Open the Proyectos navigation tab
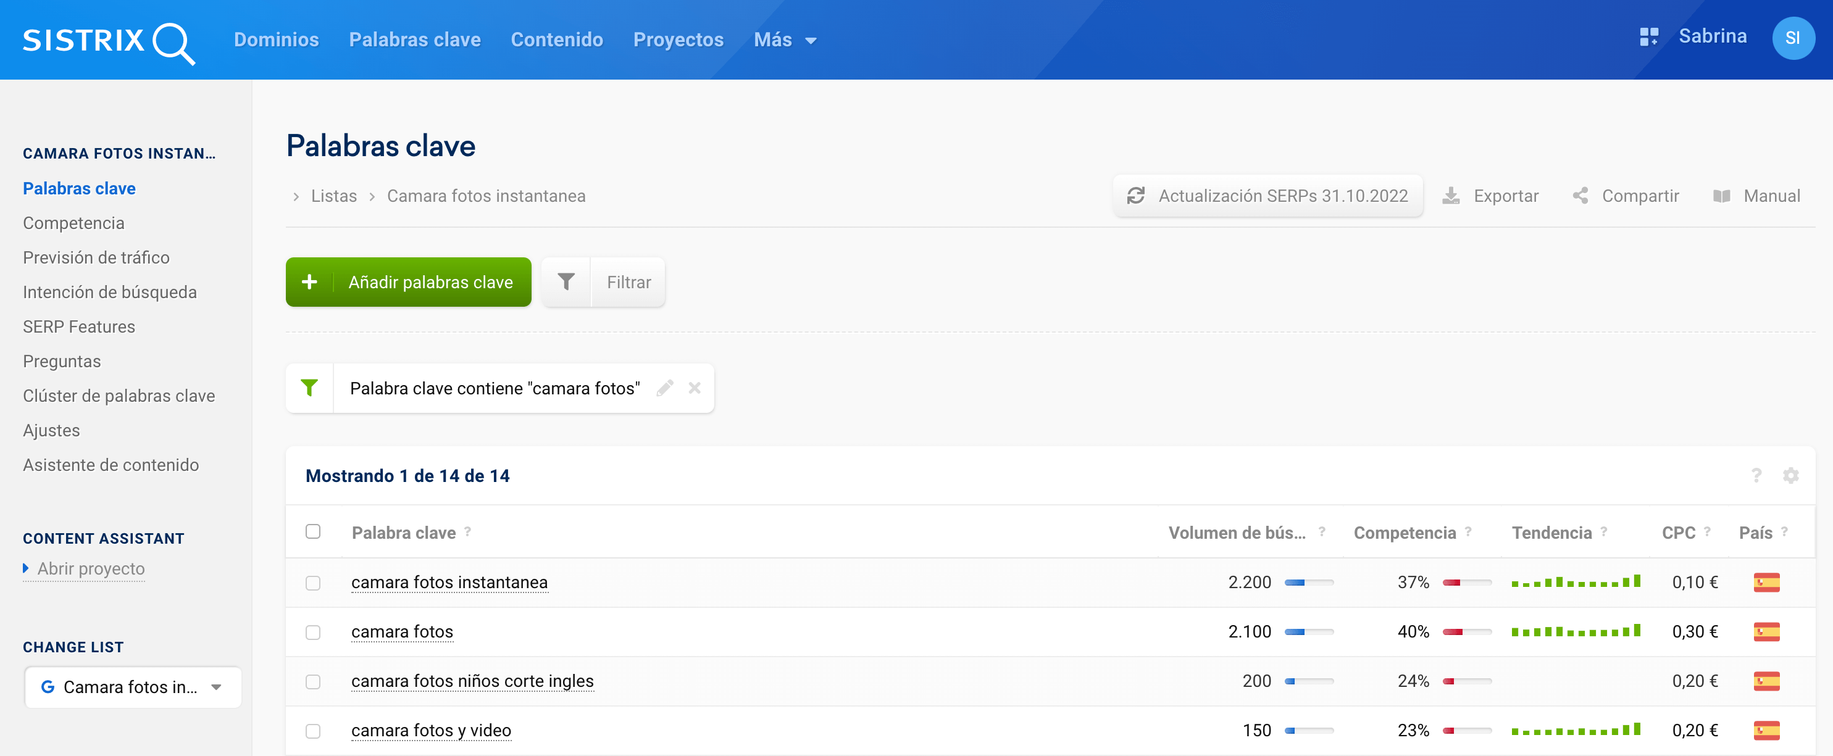The image size is (1833, 756). (x=677, y=41)
